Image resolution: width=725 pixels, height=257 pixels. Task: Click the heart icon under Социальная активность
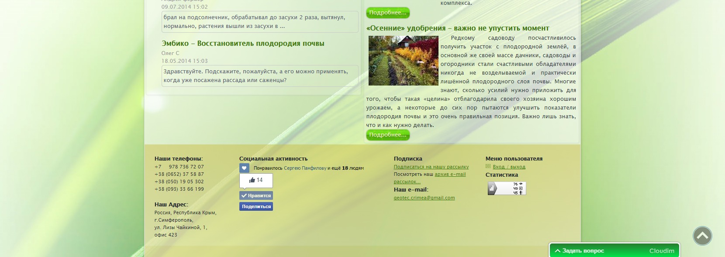pos(244,168)
